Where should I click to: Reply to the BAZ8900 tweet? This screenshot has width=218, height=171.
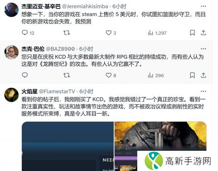pos(25,75)
